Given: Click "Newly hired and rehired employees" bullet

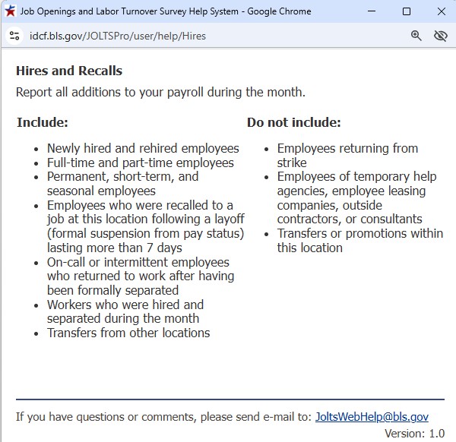Looking at the screenshot, I should (143, 148).
